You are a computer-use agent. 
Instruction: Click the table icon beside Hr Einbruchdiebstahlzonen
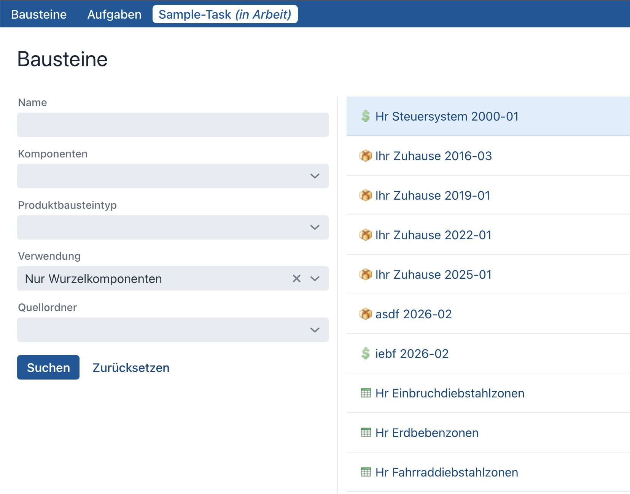click(x=366, y=393)
